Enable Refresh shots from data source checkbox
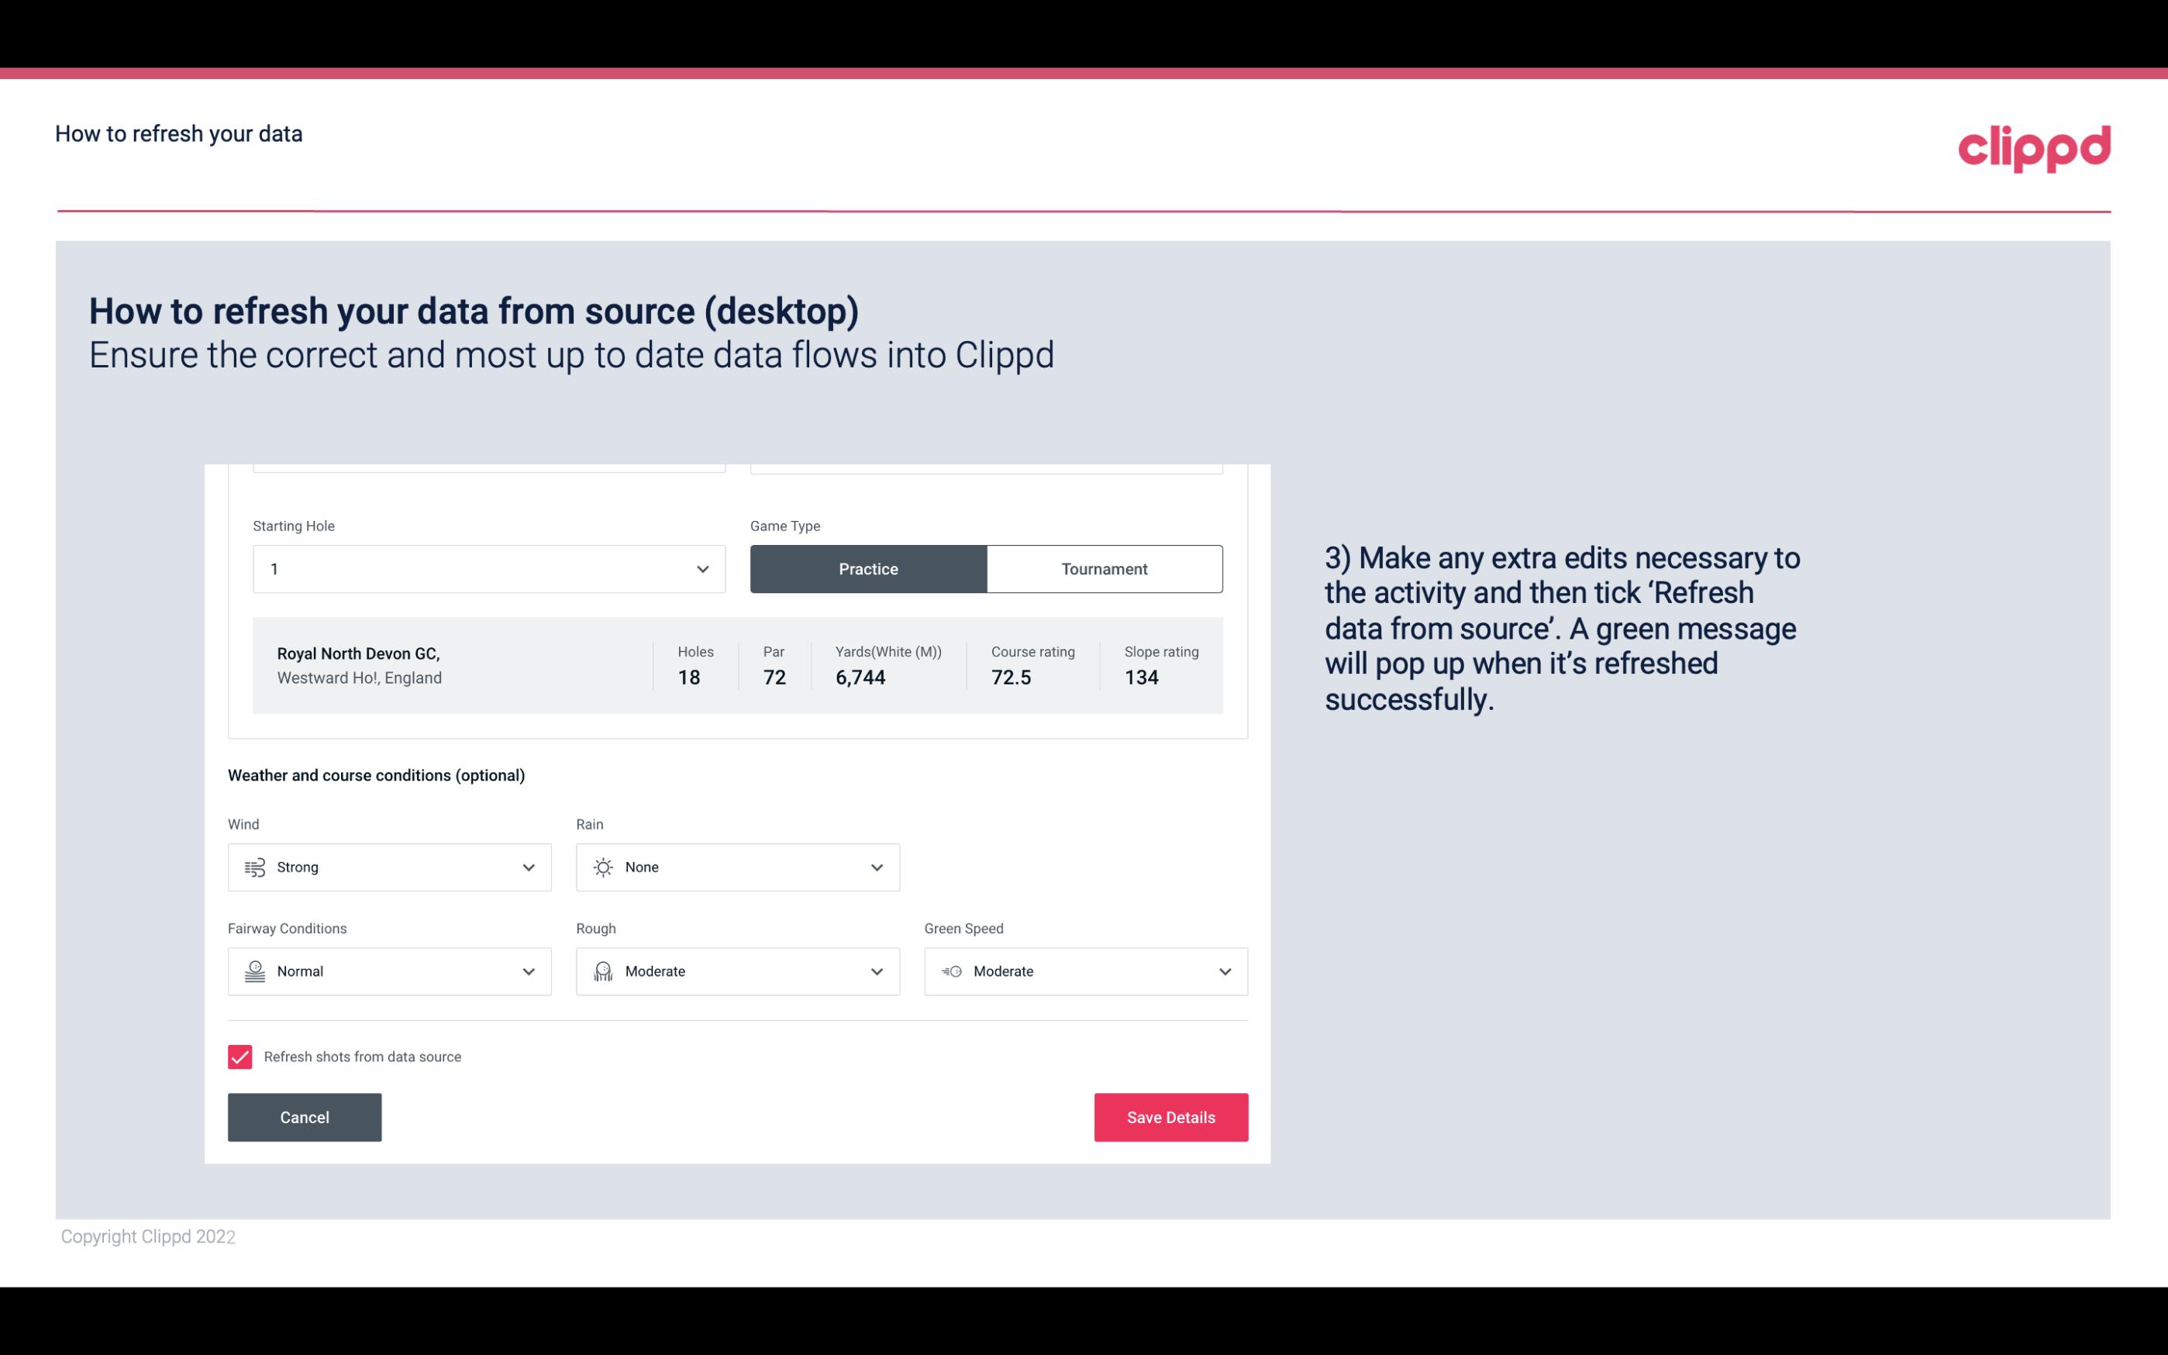The width and height of the screenshot is (2168, 1355). [x=239, y=1057]
